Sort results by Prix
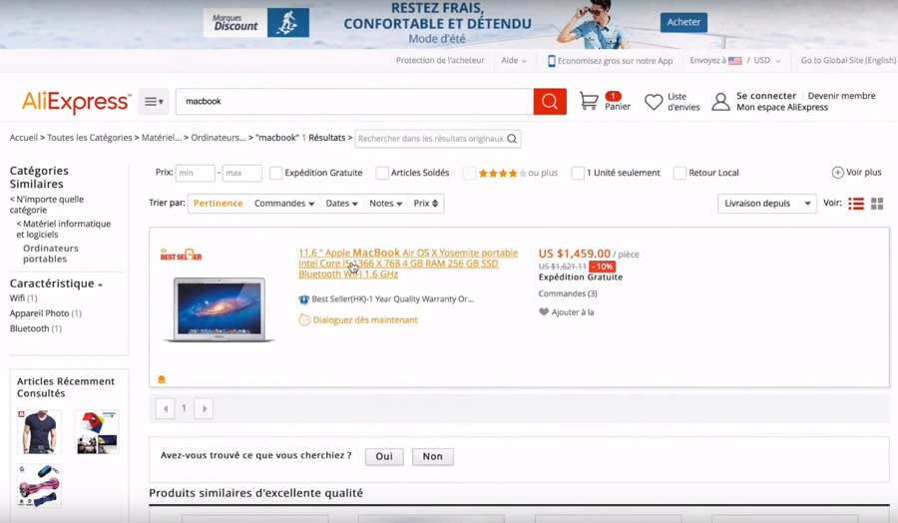Viewport: 898px width, 523px height. pyautogui.click(x=426, y=204)
